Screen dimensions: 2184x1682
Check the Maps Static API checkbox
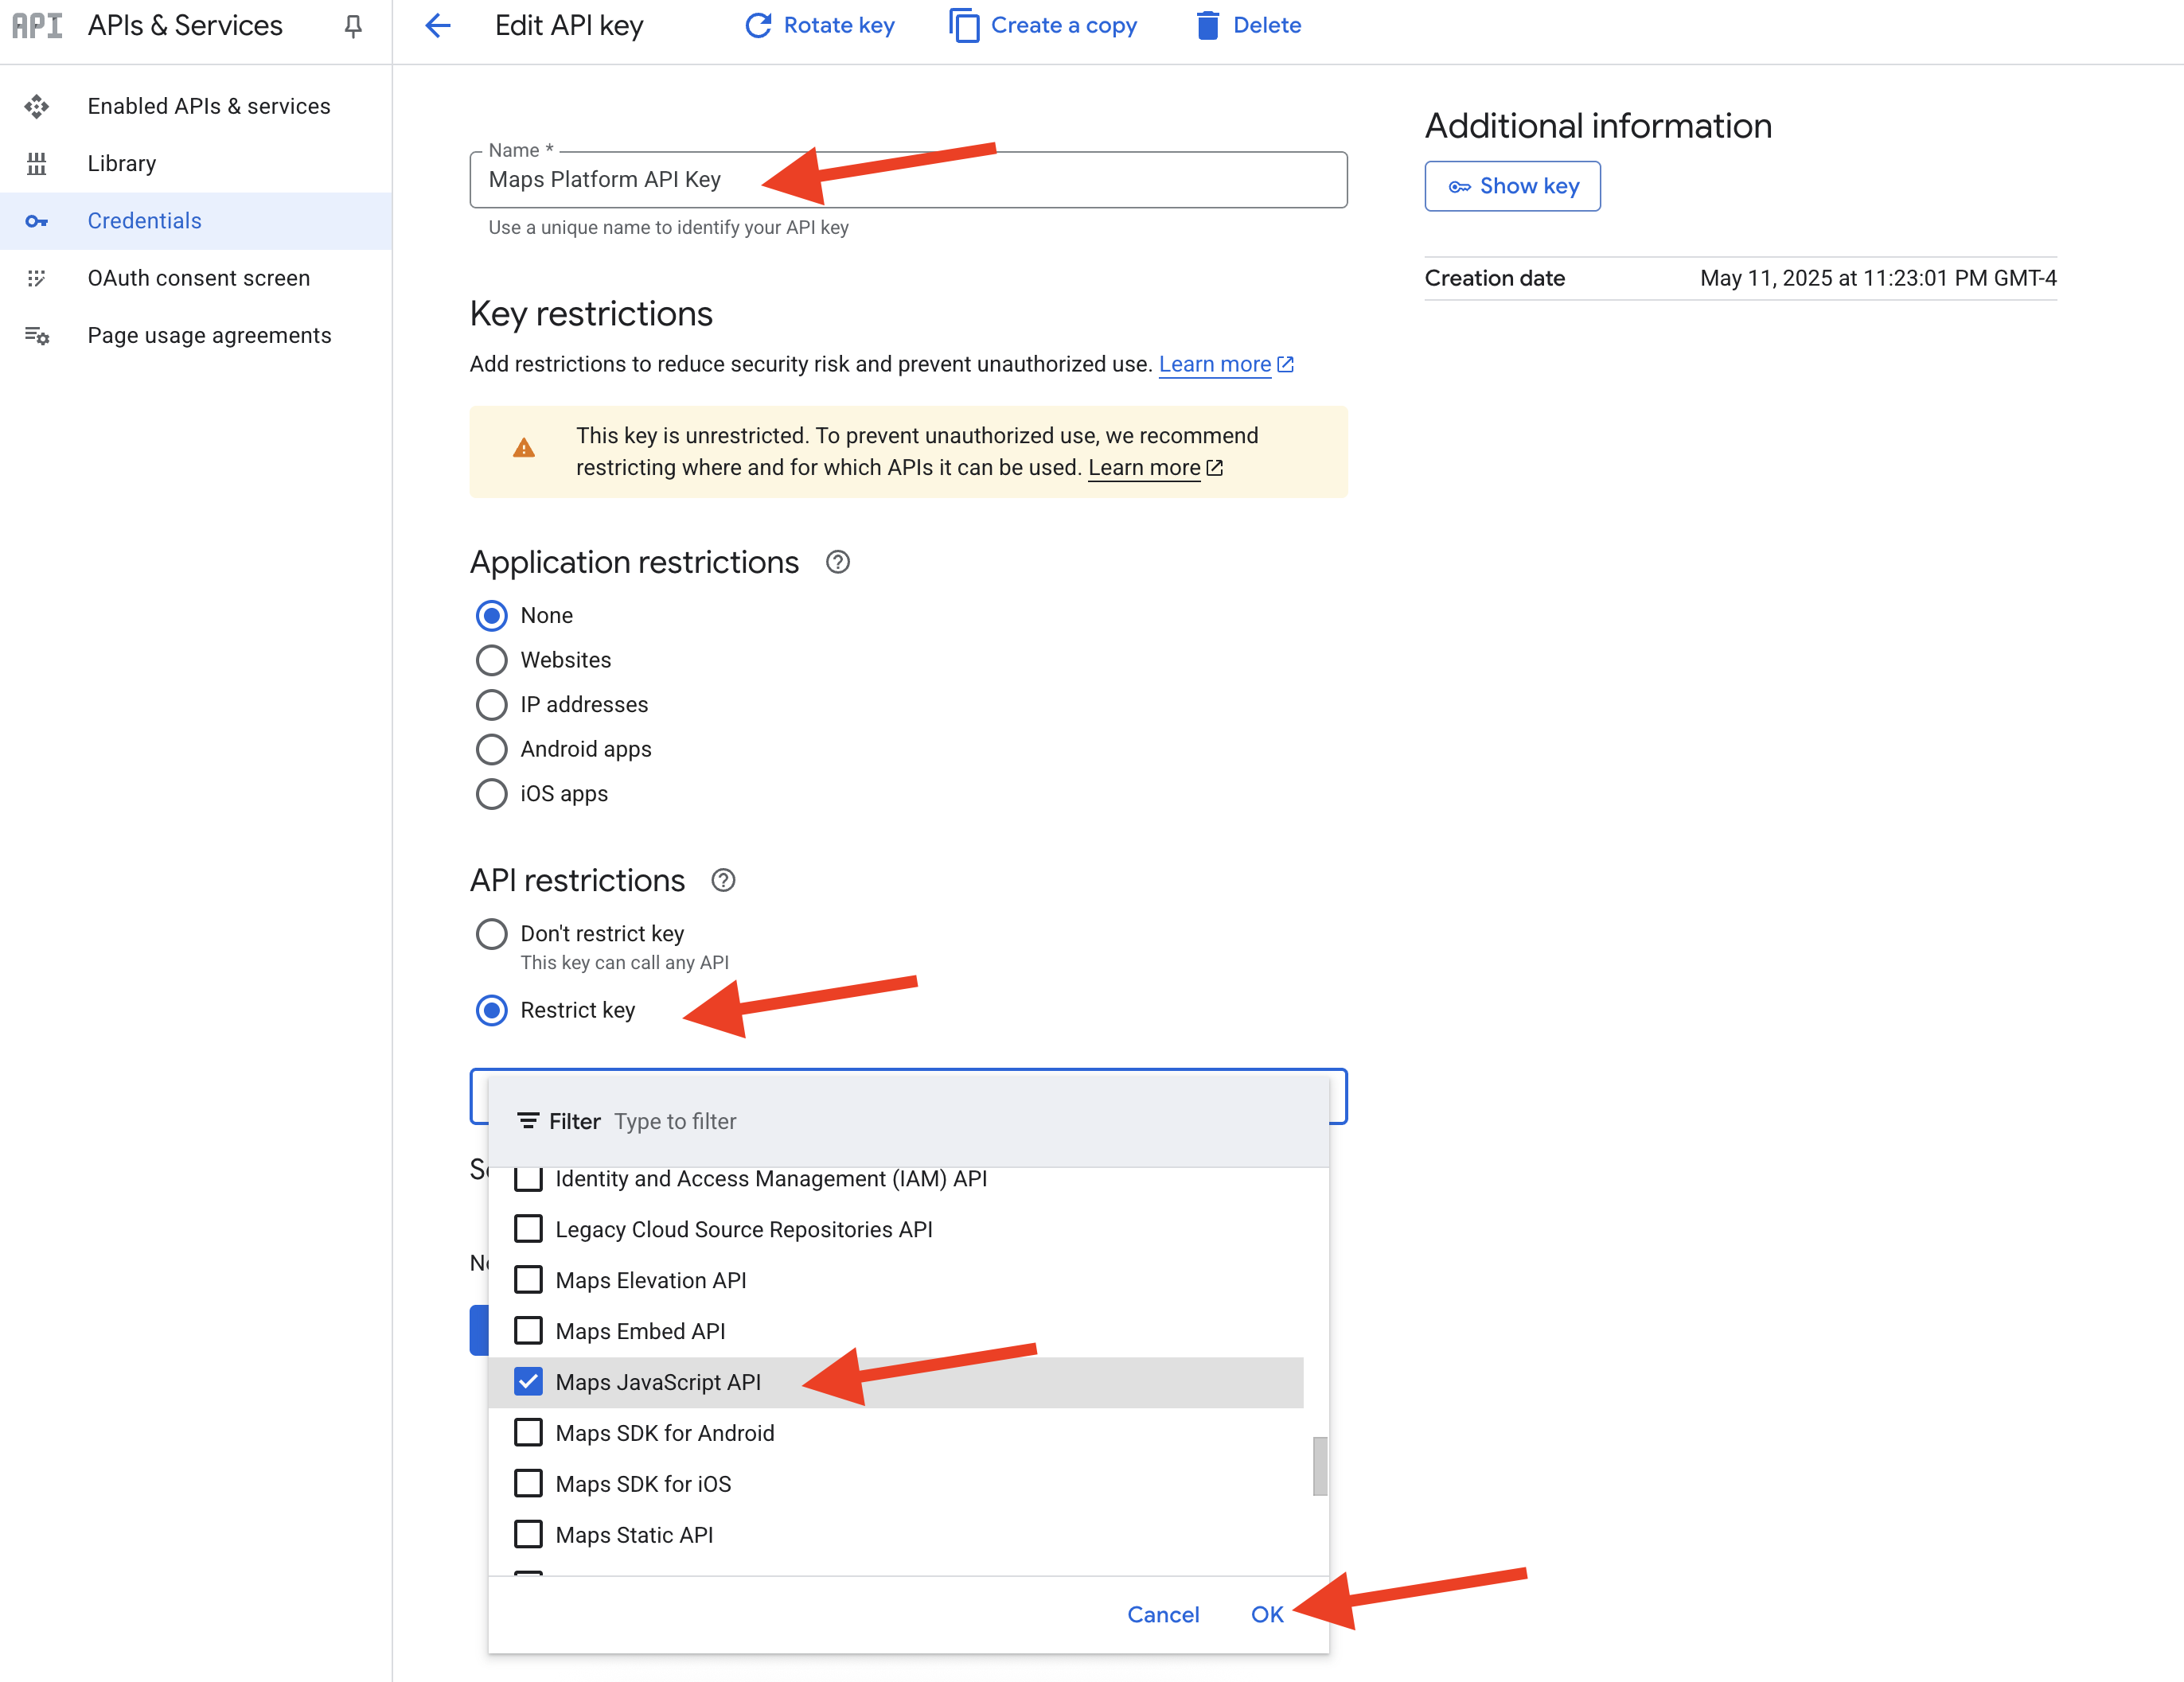pyautogui.click(x=528, y=1534)
